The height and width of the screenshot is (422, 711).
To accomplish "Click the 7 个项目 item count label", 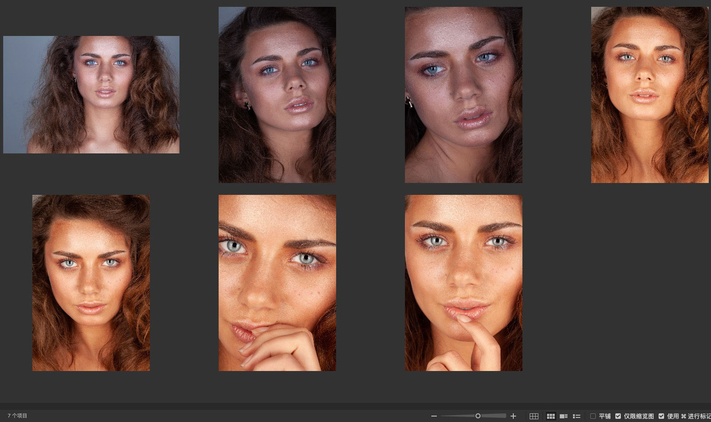I will point(17,416).
